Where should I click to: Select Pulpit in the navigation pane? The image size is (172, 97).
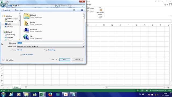pos(8,24)
